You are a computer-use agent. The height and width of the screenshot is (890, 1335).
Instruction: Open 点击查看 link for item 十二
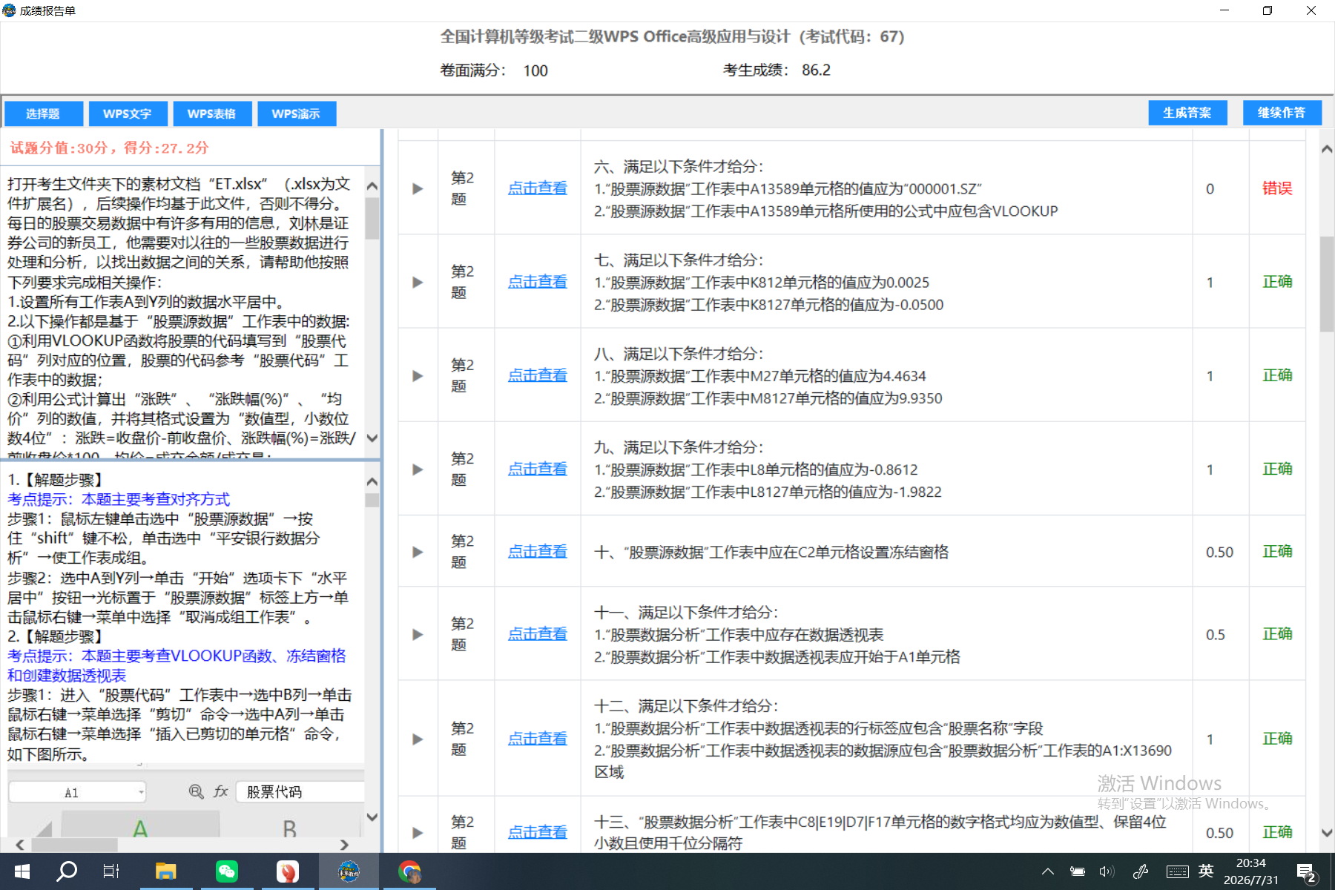pos(538,739)
